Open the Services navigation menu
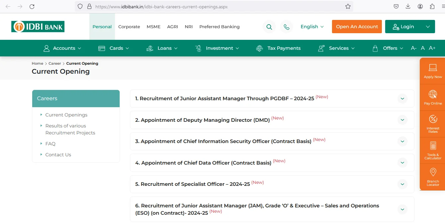The image size is (445, 223). pos(336,48)
